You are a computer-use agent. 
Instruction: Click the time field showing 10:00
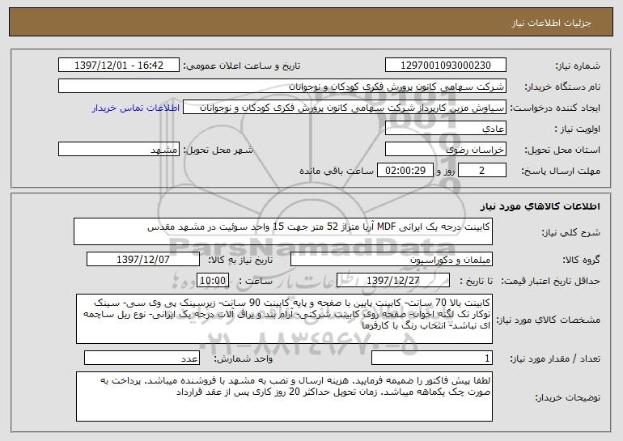213,281
